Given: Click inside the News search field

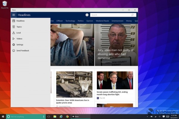Looking at the screenshot, I should point(110,15).
